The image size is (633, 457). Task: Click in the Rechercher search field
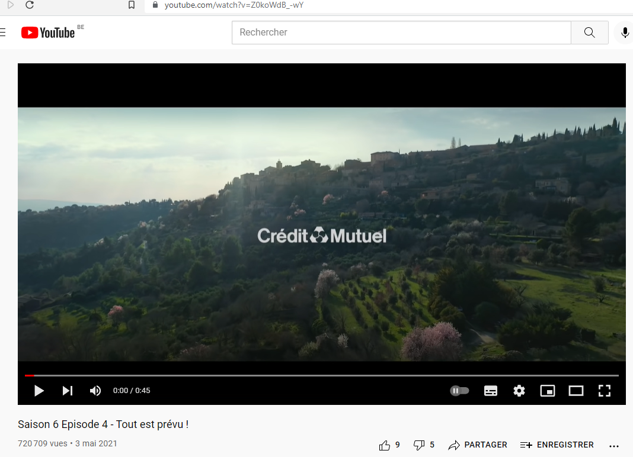tap(401, 33)
